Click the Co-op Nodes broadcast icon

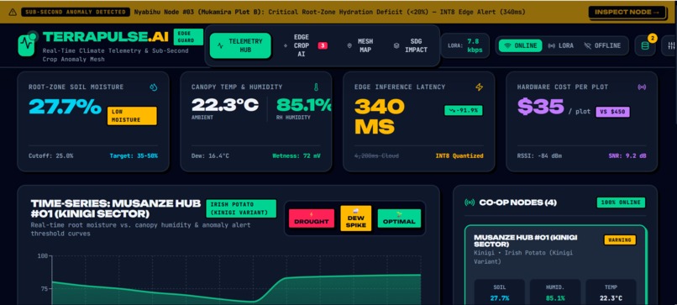(x=470, y=202)
